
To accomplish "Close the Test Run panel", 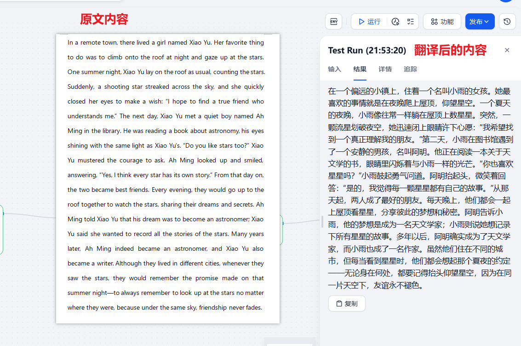I will coord(507,50).
